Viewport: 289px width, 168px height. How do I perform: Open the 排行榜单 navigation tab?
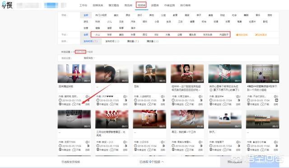tap(185, 5)
